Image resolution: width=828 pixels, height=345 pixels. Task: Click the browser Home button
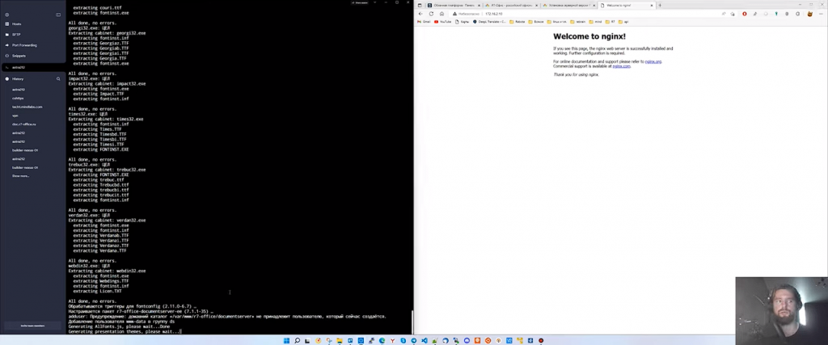tap(441, 14)
